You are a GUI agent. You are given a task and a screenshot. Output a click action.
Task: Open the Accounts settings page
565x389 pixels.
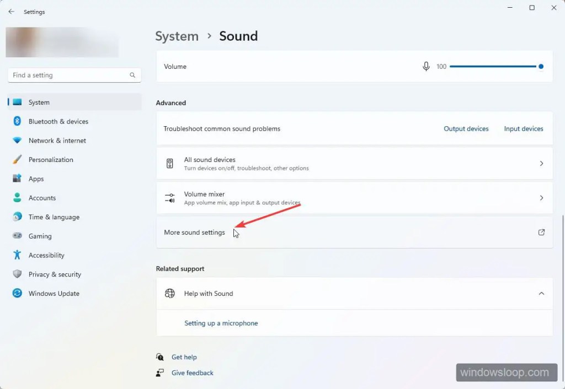pyautogui.click(x=42, y=198)
